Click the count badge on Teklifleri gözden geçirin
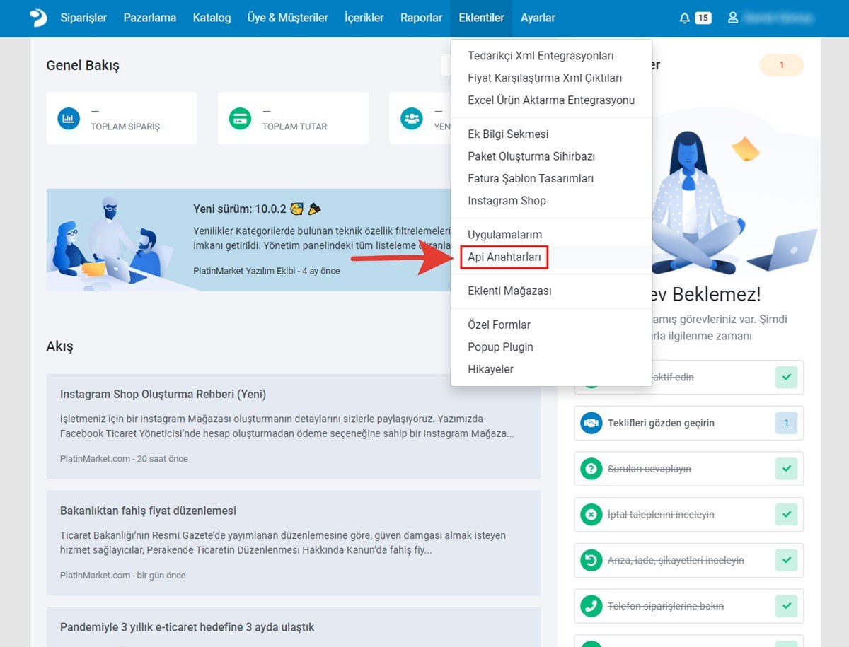 tap(786, 423)
